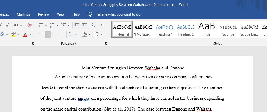Toggle show paragraph marks pilcrow
The image size is (267, 112).
[102, 25]
